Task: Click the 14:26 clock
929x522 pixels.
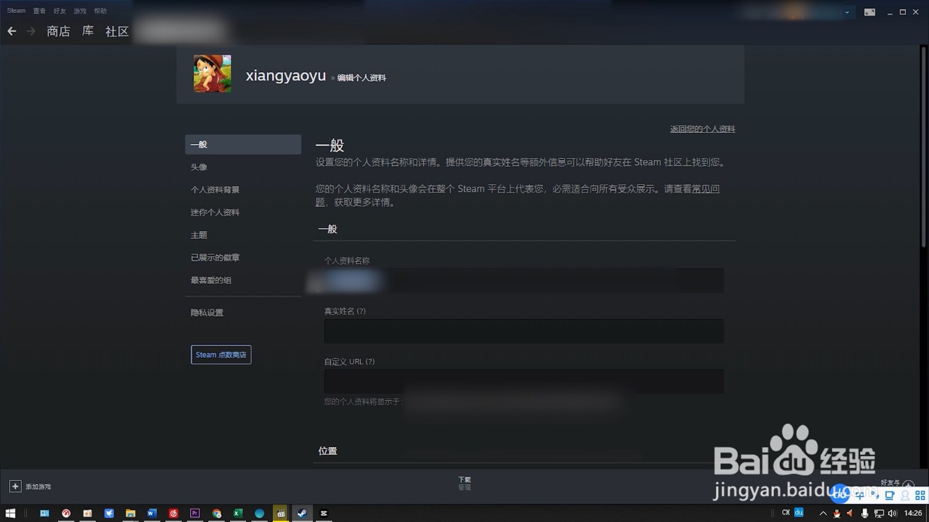Action: click(x=913, y=513)
